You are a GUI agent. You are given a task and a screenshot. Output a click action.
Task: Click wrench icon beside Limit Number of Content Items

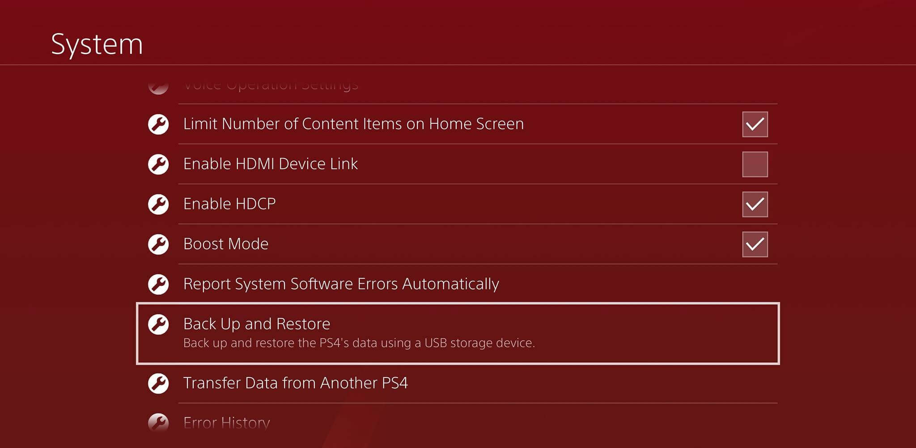coord(158,124)
